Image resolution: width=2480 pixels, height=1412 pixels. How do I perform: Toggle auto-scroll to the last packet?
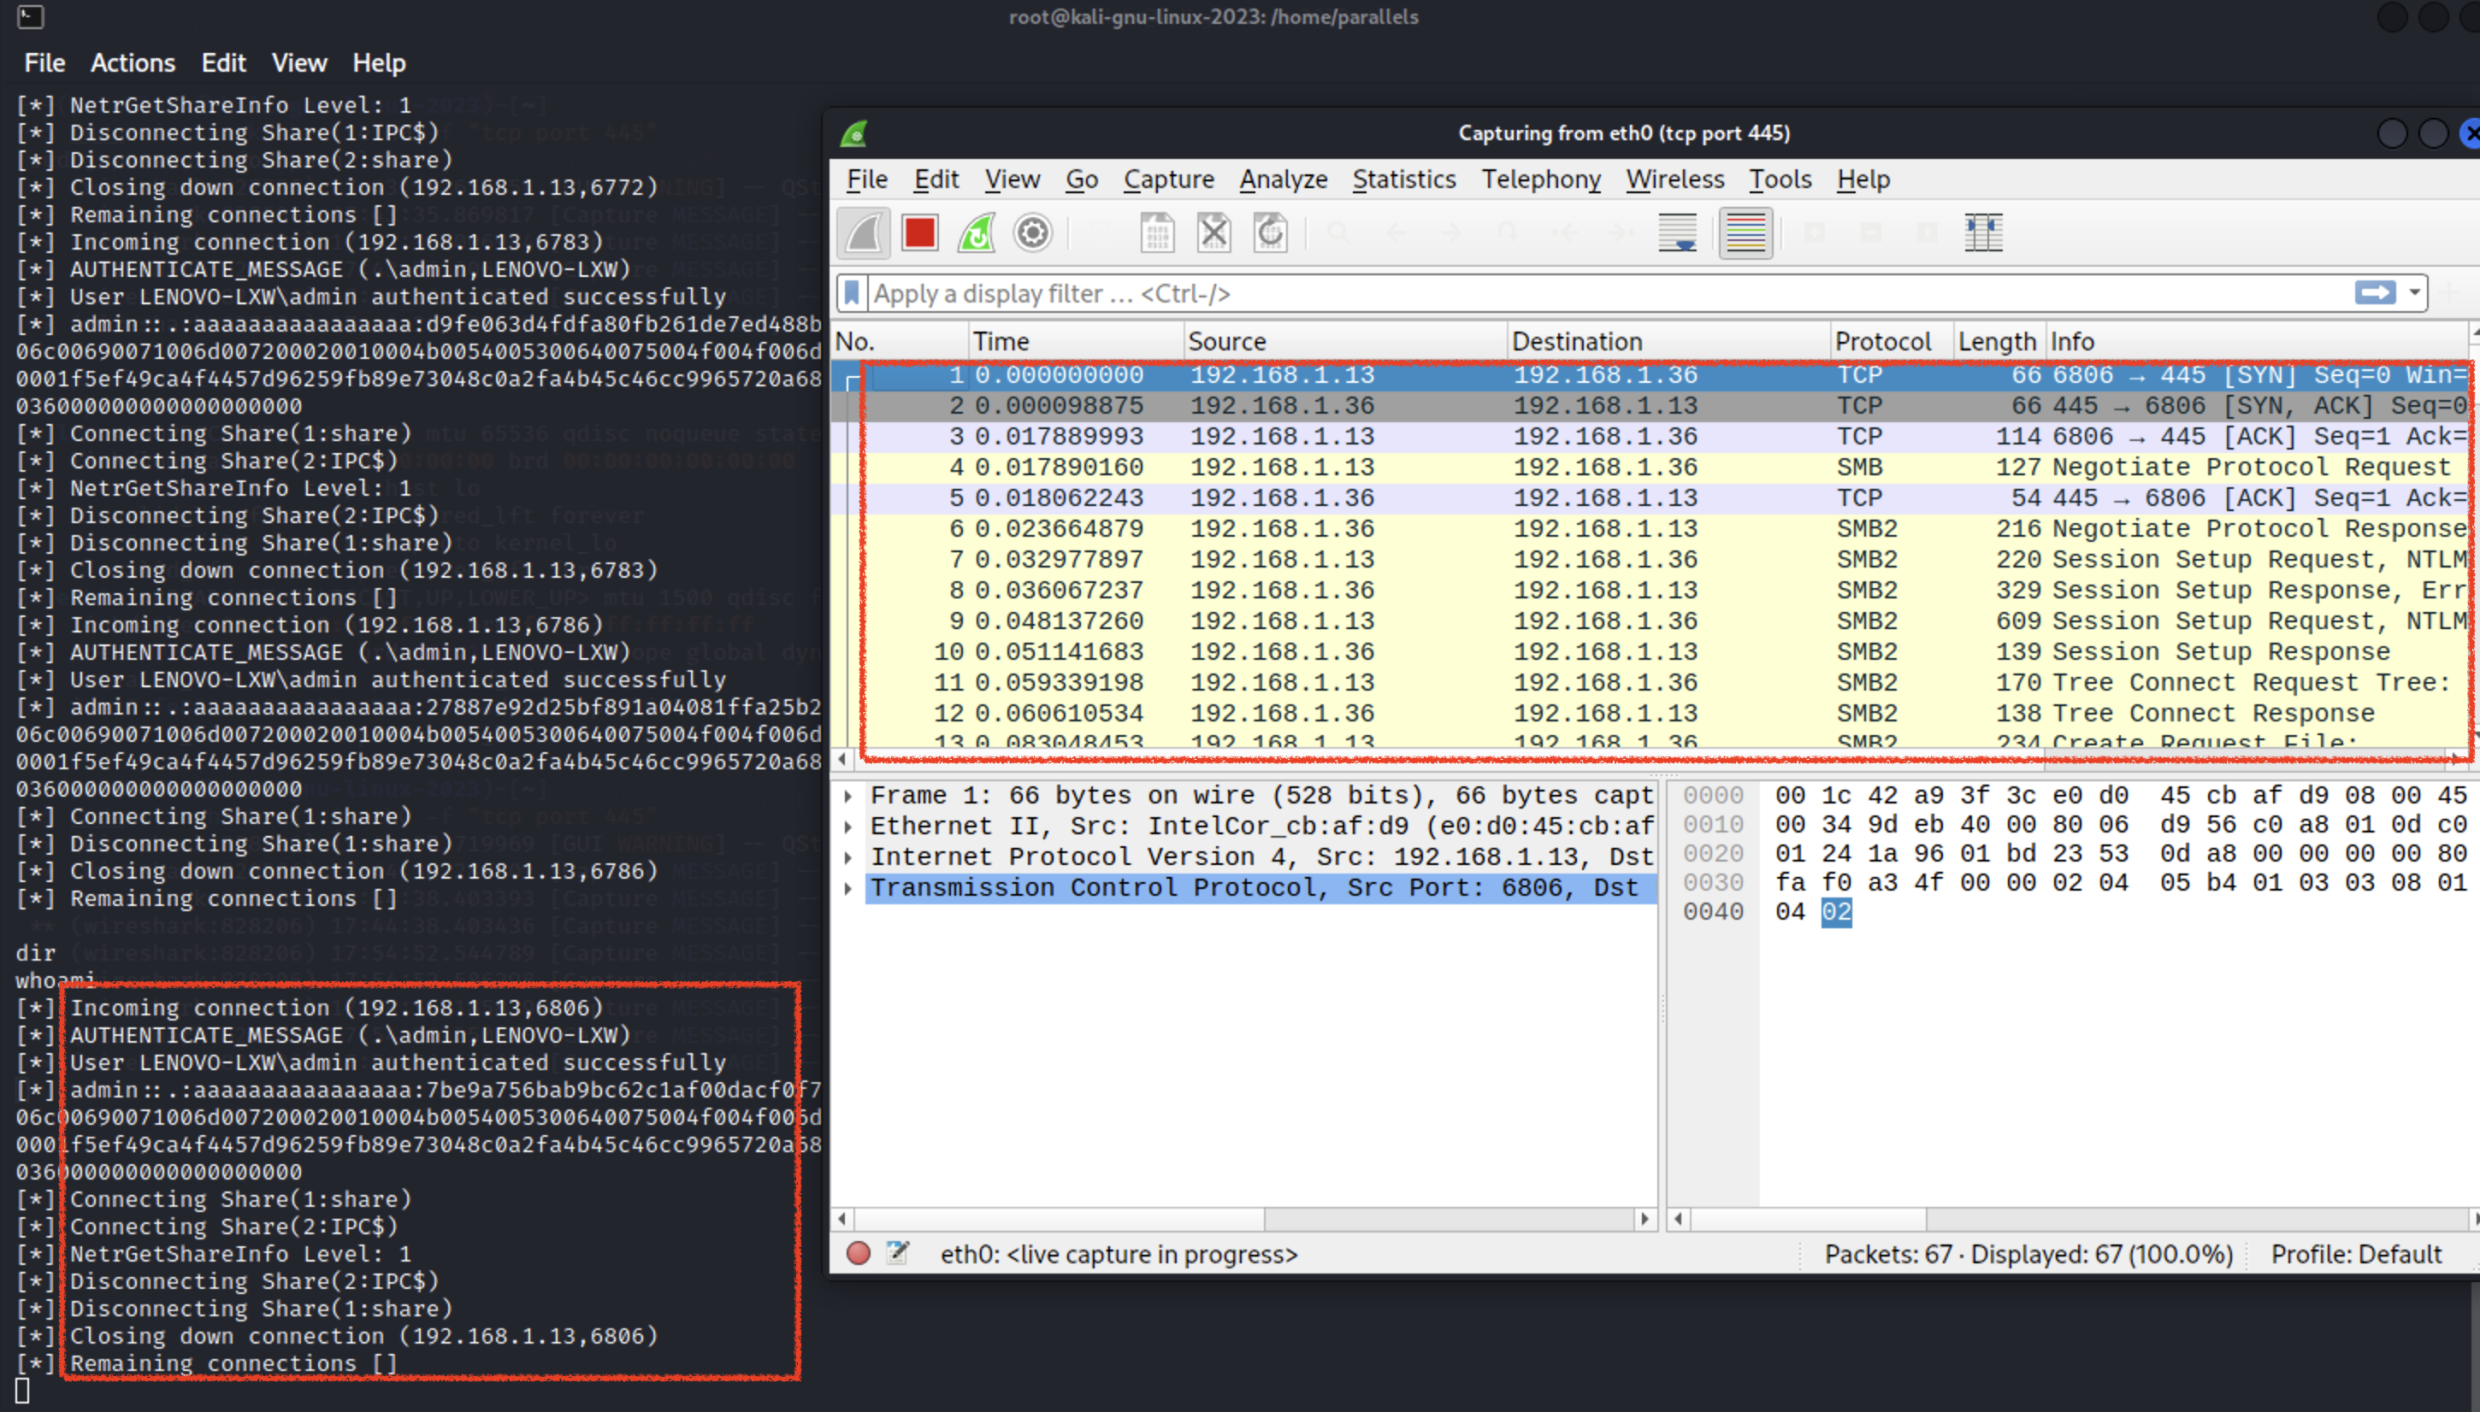pos(1678,233)
